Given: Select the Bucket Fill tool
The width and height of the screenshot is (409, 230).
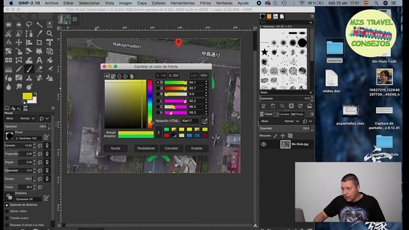Looking at the screenshot, I should tap(49, 60).
